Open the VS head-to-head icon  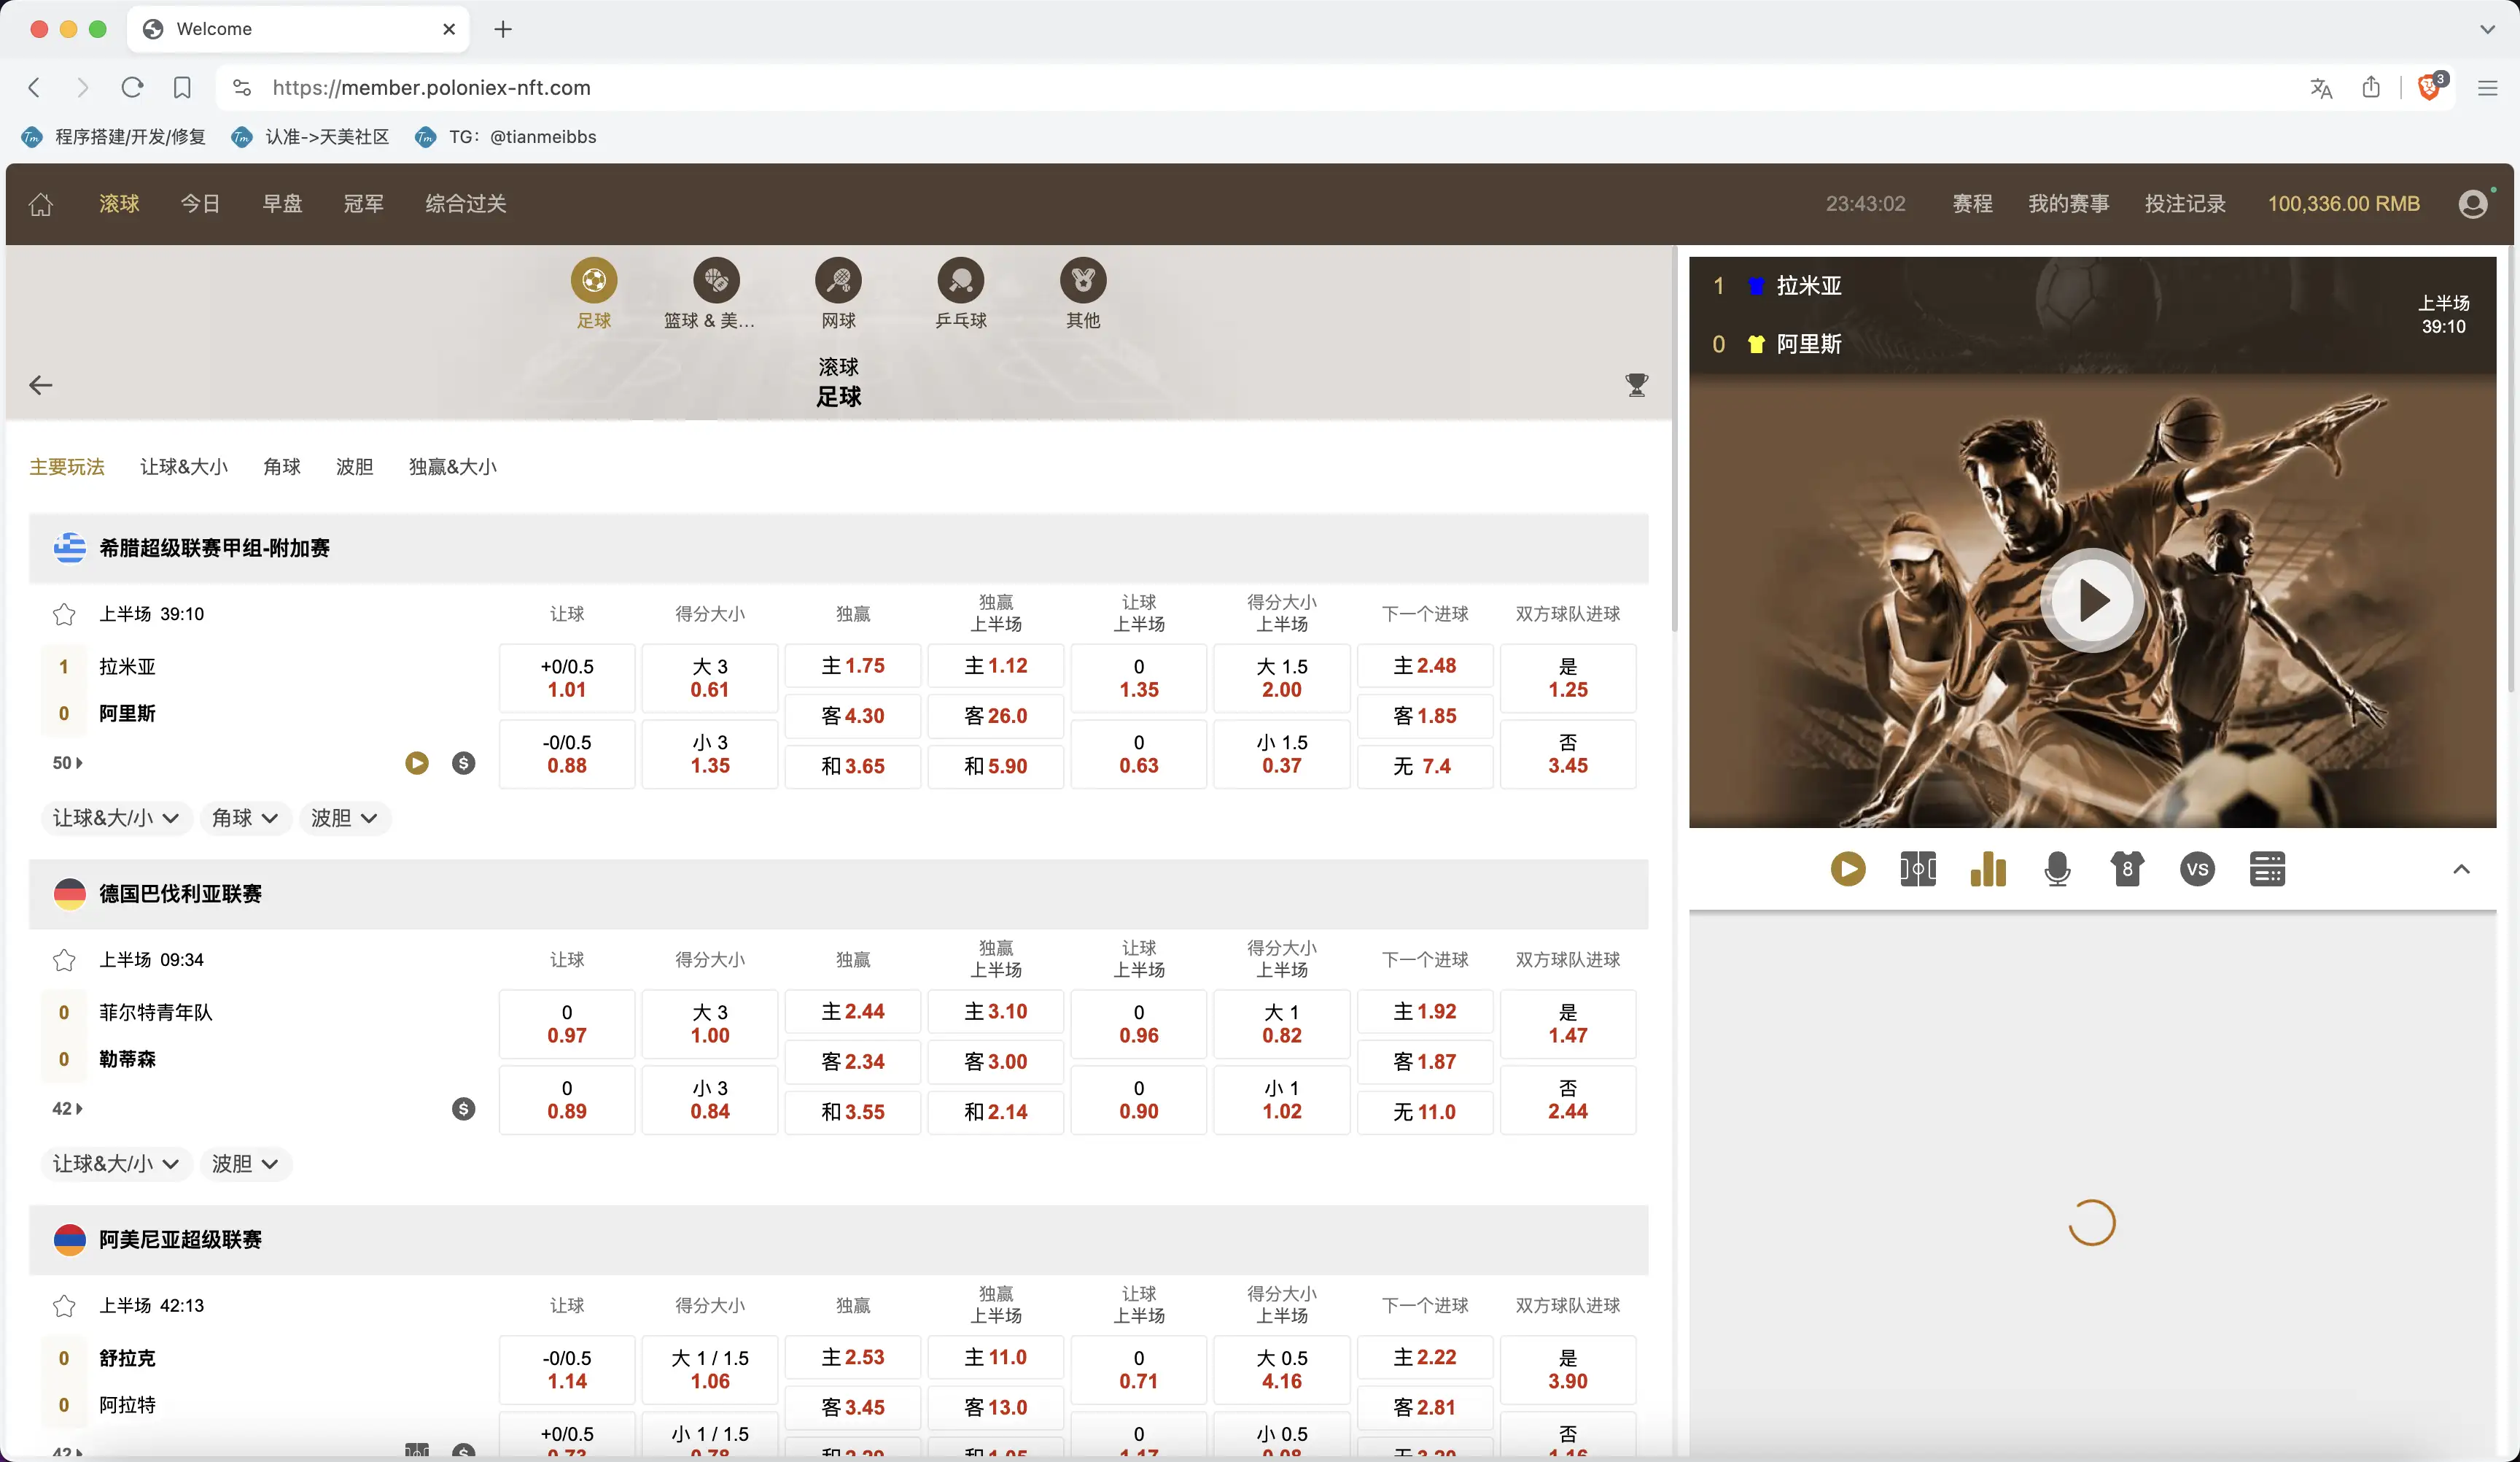[x=2197, y=869]
